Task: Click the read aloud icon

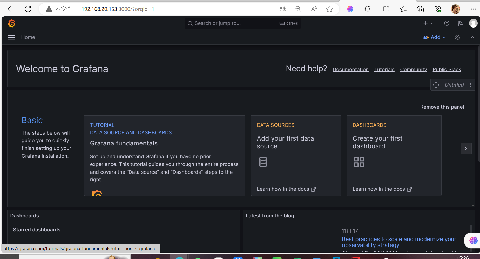Action: pyautogui.click(x=314, y=9)
